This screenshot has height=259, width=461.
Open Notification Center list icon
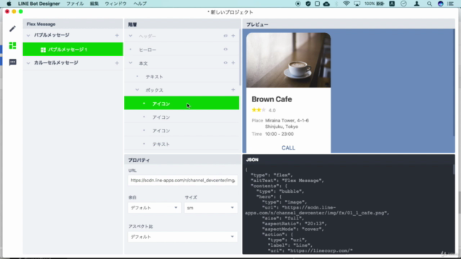point(450,4)
